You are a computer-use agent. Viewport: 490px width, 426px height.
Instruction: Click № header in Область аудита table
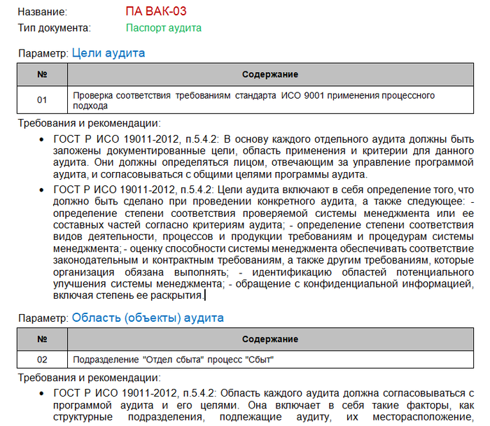(x=42, y=339)
